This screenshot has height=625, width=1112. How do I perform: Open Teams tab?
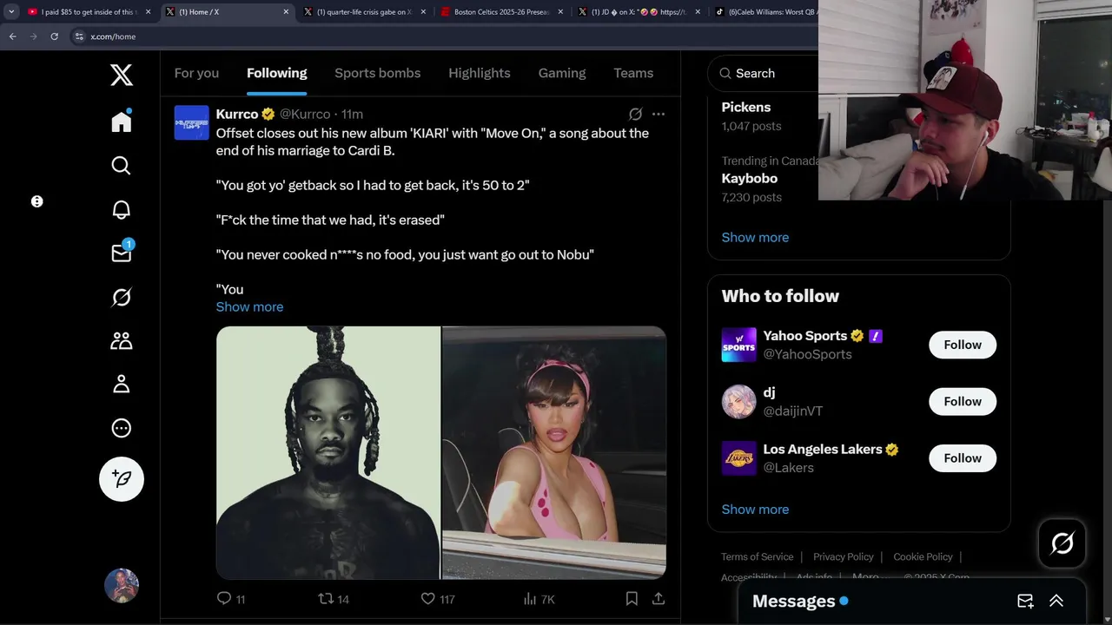pos(633,73)
